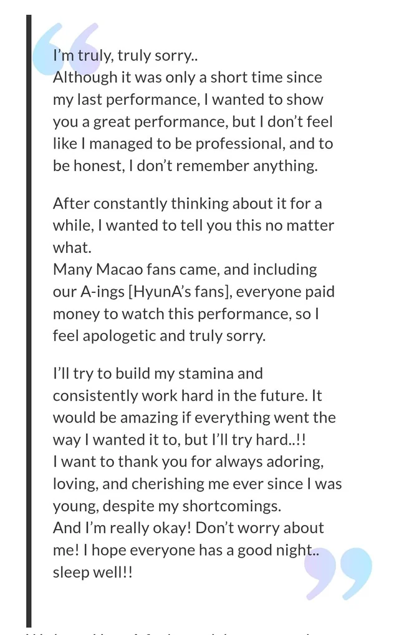This screenshot has width=399, height=635.
Task: Click the line starting "loving, and cherishing me"
Action: click(197, 483)
